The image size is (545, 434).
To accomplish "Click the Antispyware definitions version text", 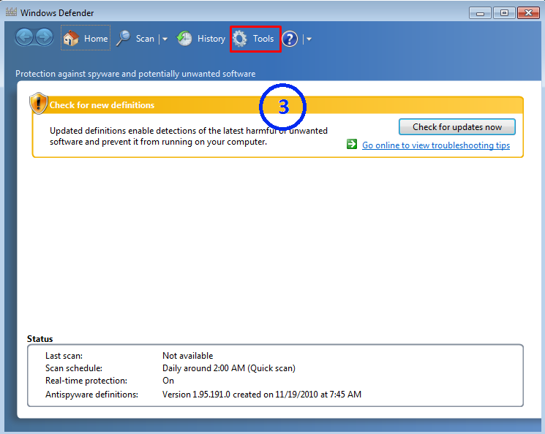I will pos(261,395).
